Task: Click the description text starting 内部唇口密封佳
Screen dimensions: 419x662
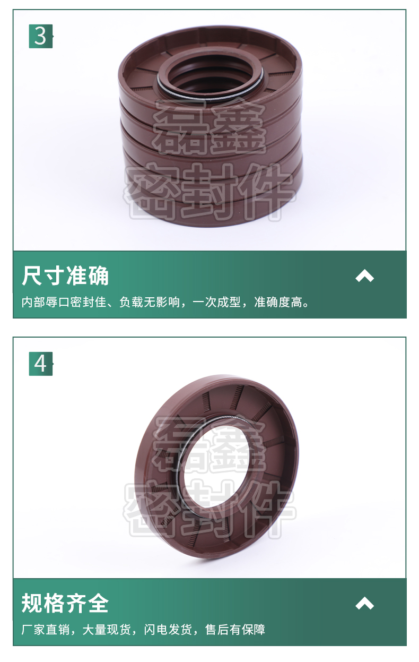Action: (165, 303)
